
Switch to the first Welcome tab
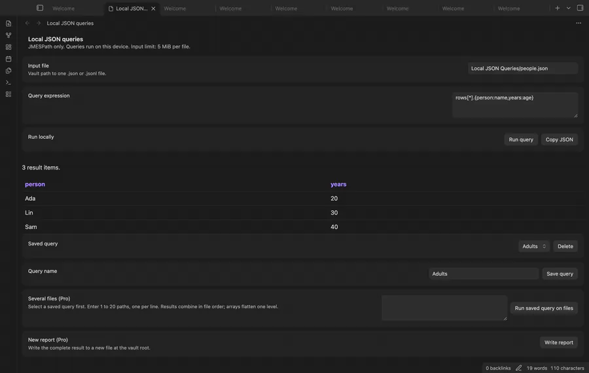[63, 9]
